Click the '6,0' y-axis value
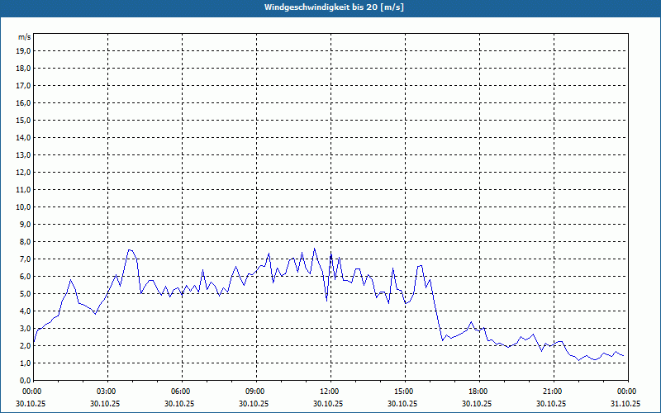 (x=25, y=277)
